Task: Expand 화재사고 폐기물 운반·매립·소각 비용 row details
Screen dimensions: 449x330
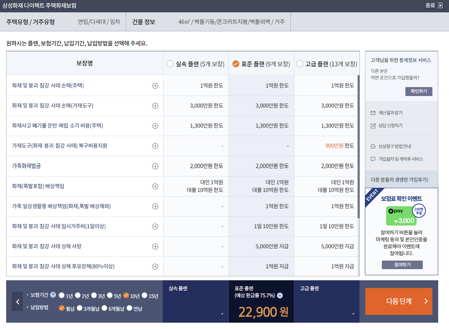Action: (155, 126)
